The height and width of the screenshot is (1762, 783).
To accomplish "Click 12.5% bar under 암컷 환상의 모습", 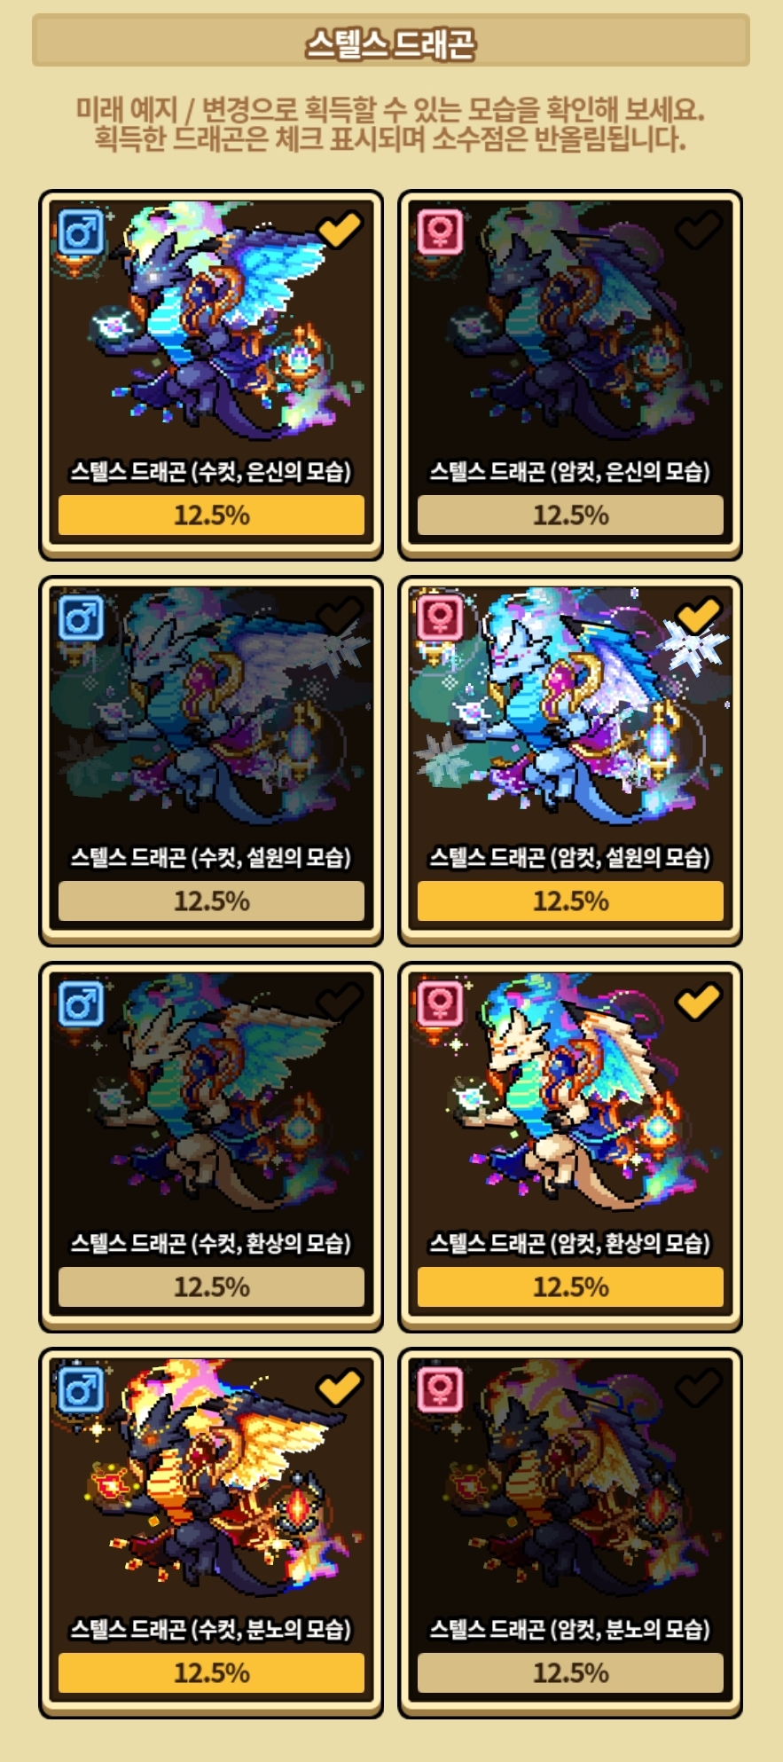I will click(x=570, y=1286).
